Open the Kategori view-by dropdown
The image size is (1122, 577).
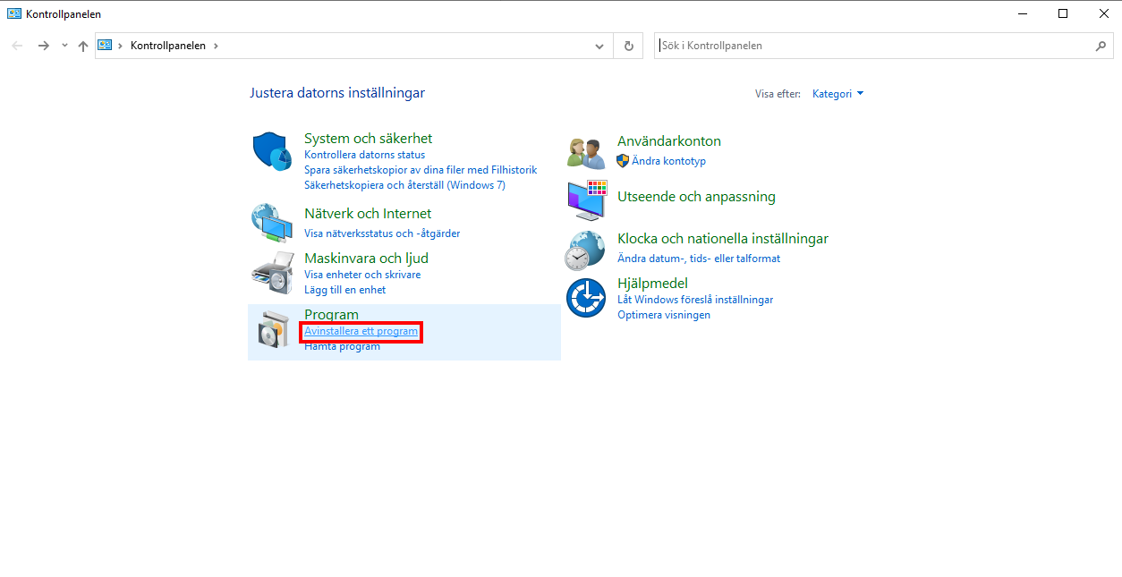[837, 94]
